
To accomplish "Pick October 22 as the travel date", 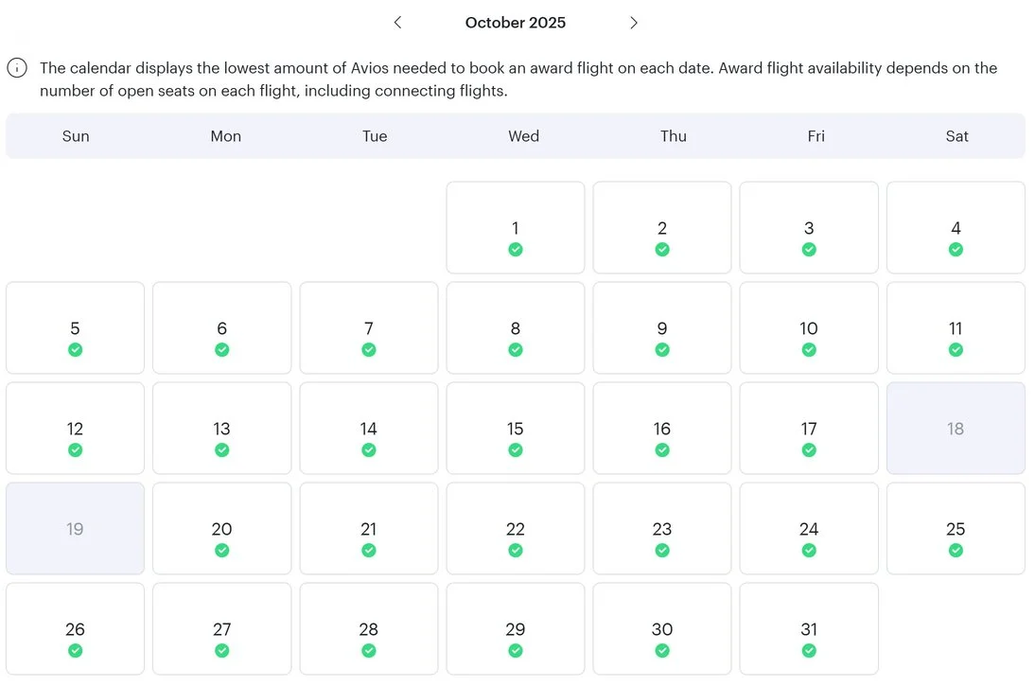I will pyautogui.click(x=516, y=529).
